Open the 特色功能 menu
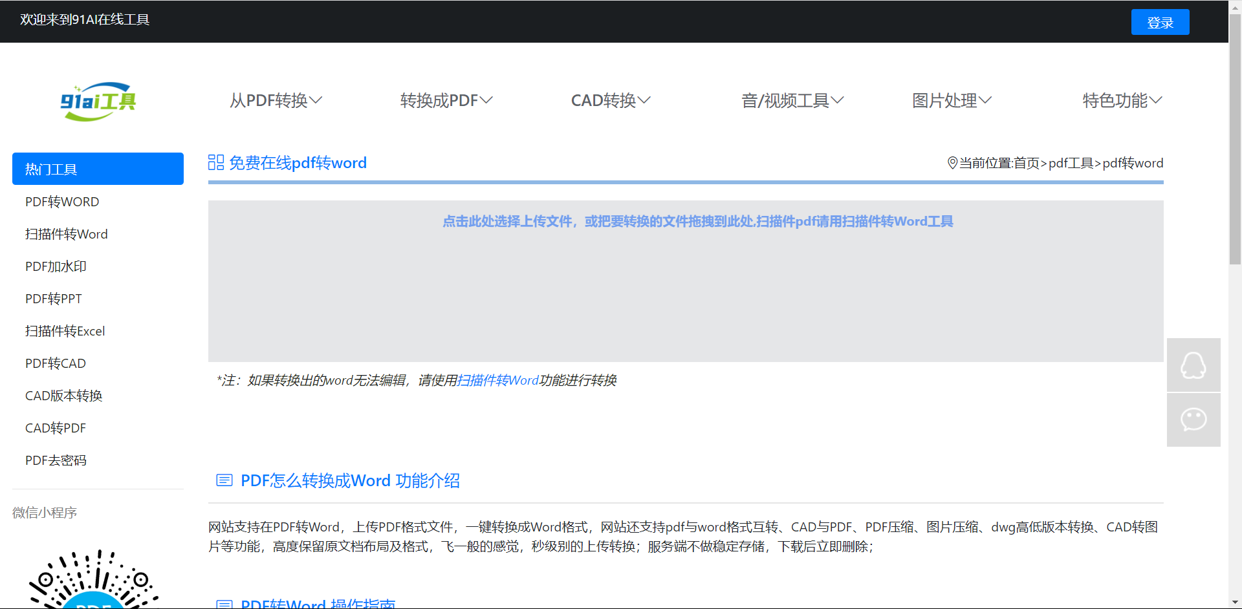Screen dimensions: 1242x609 pyautogui.click(x=1122, y=100)
